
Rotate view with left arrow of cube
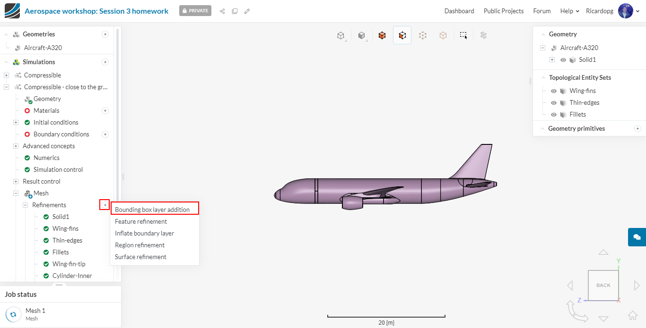(570, 285)
